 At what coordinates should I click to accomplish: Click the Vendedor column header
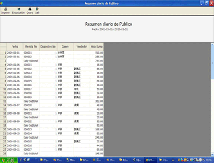point(82,47)
